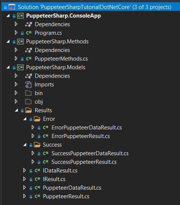This screenshot has width=180, height=205.
Task: Select the Solution 'PuppeteerSharpTutorialDotNetCore' row
Action: coord(91,7)
